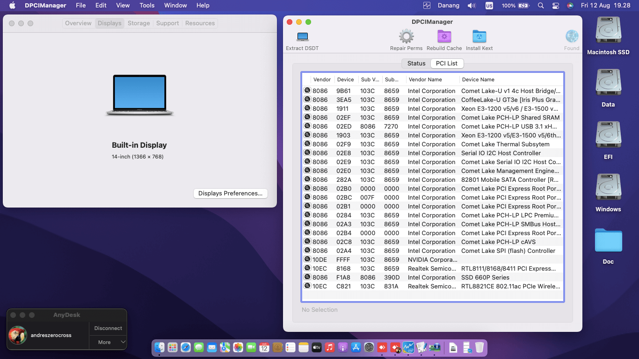Viewport: 639px width, 359px height.
Task: Open Launchpad from the Dock
Action: [173, 347]
